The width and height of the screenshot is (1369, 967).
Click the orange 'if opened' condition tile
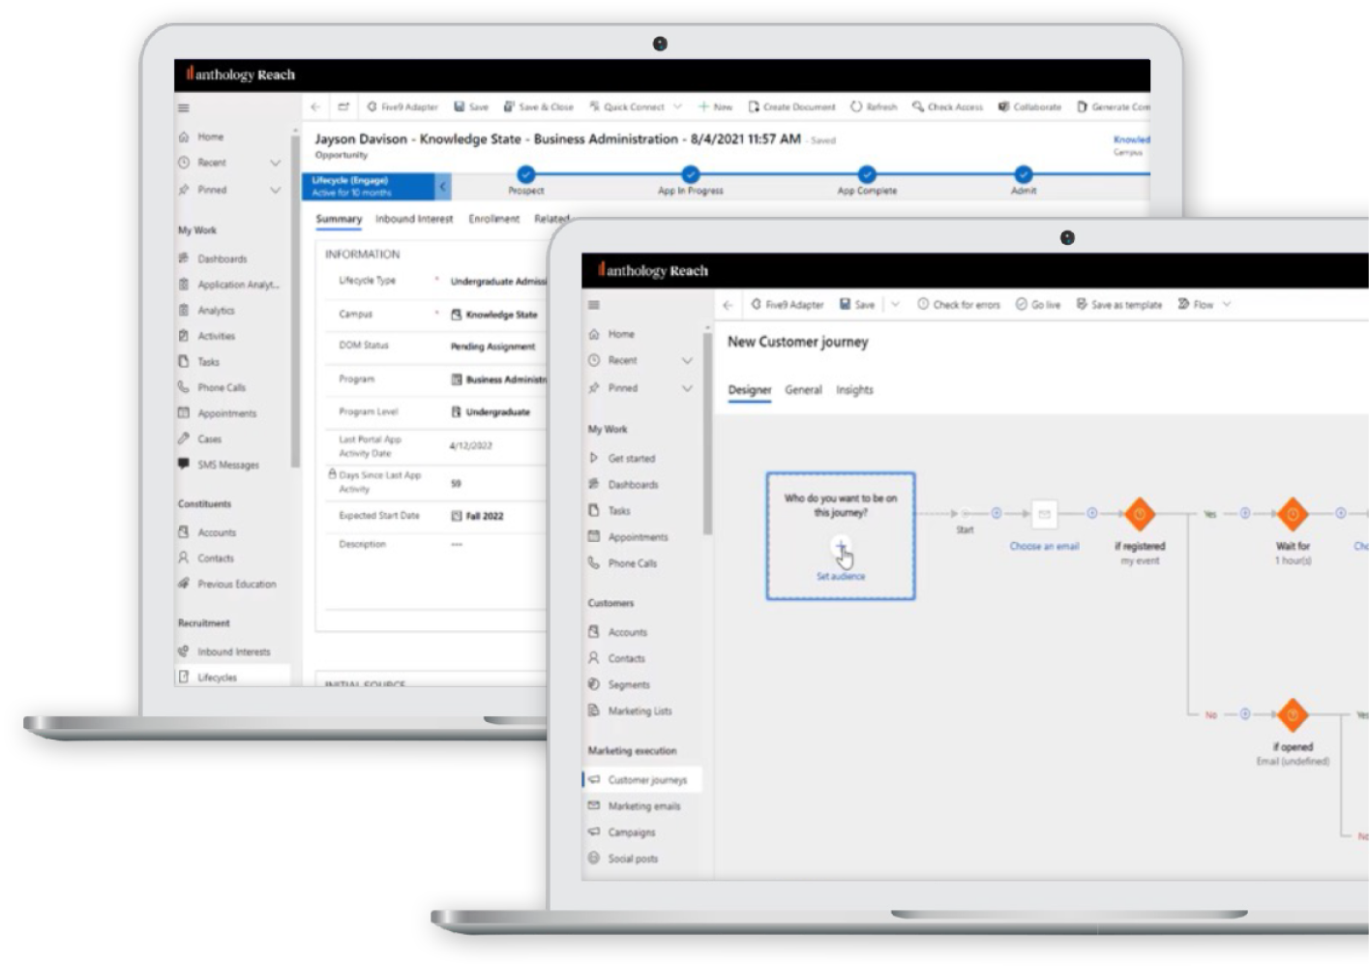[x=1293, y=715]
